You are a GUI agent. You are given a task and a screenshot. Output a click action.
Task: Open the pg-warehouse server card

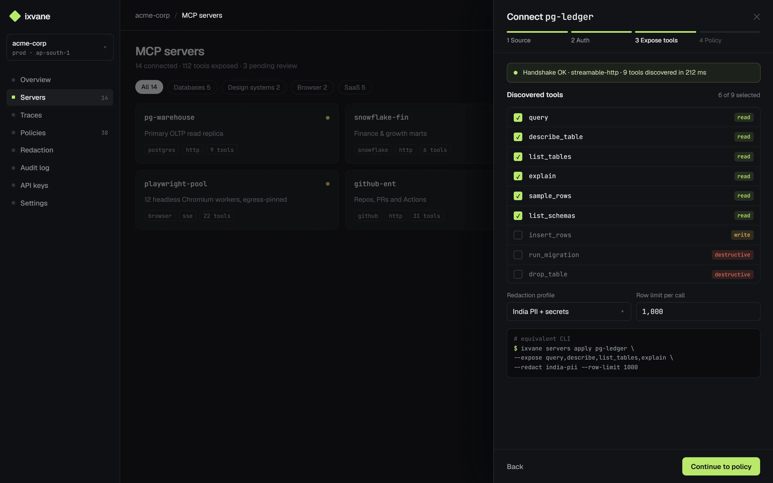click(x=237, y=134)
